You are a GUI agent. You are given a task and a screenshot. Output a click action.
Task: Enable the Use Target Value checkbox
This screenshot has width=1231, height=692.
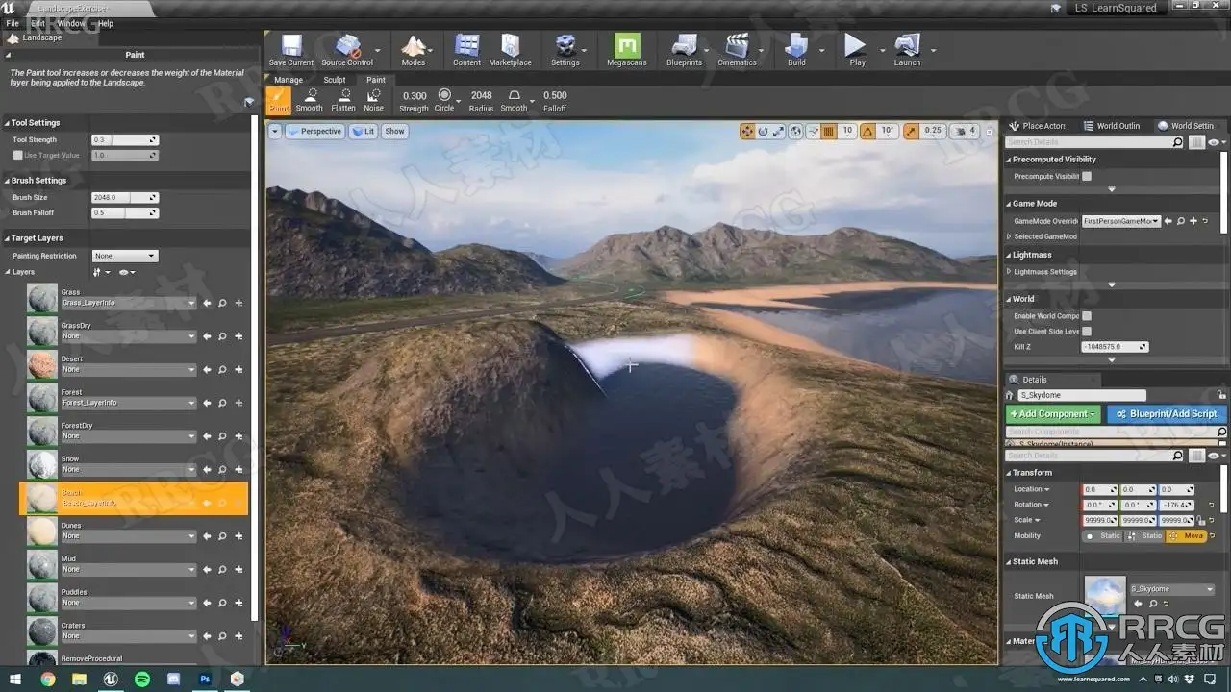click(17, 155)
